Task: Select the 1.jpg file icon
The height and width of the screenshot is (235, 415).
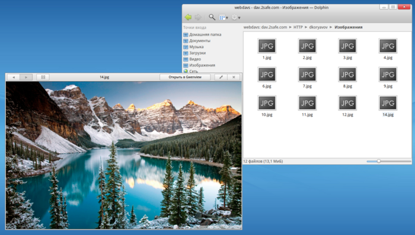Action: tap(267, 46)
